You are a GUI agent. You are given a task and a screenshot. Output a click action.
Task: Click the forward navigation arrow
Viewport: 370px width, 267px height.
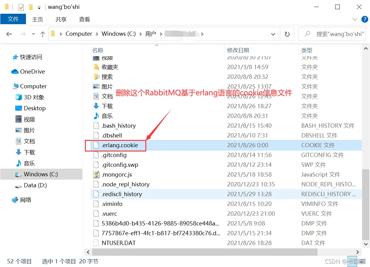click(x=23, y=34)
